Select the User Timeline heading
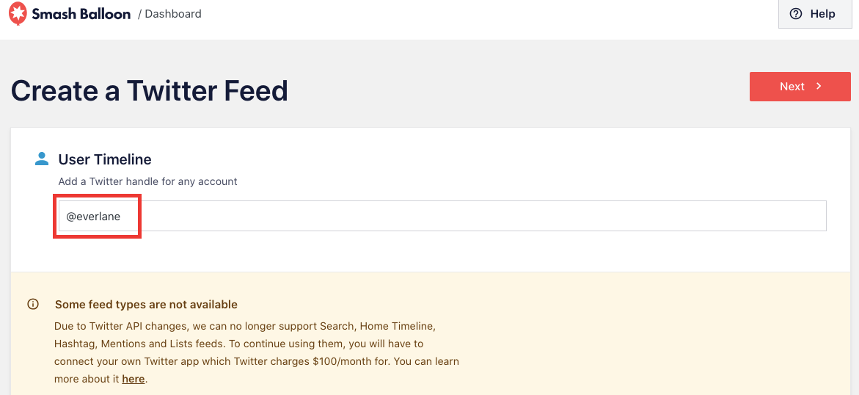 105,159
